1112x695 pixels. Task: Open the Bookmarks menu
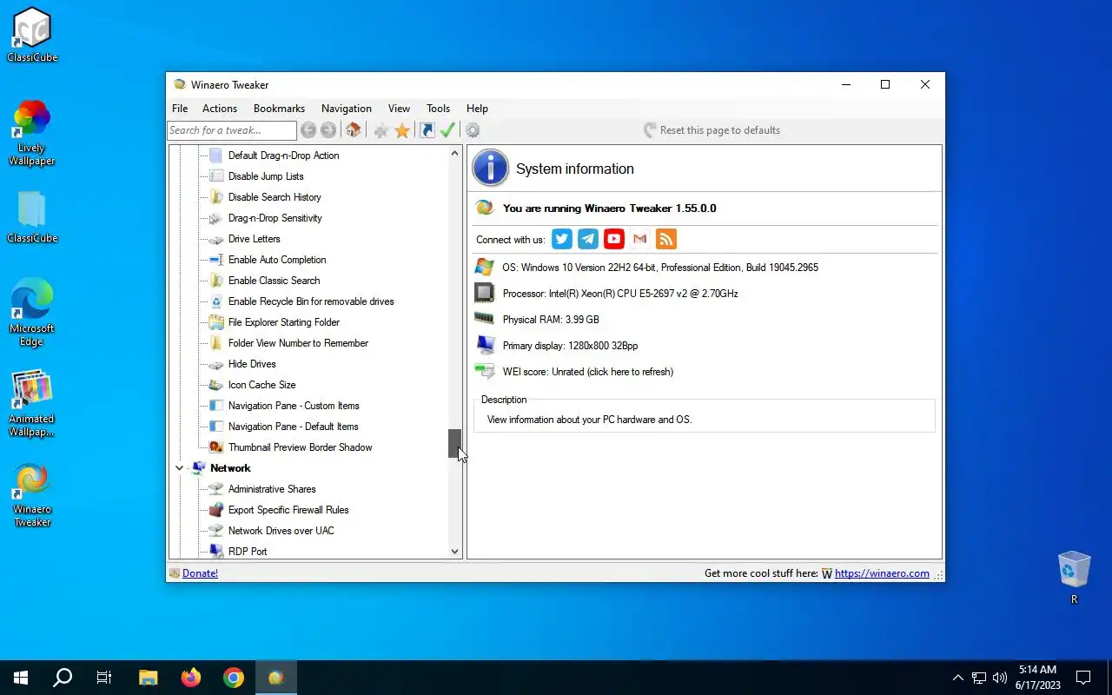coord(279,109)
